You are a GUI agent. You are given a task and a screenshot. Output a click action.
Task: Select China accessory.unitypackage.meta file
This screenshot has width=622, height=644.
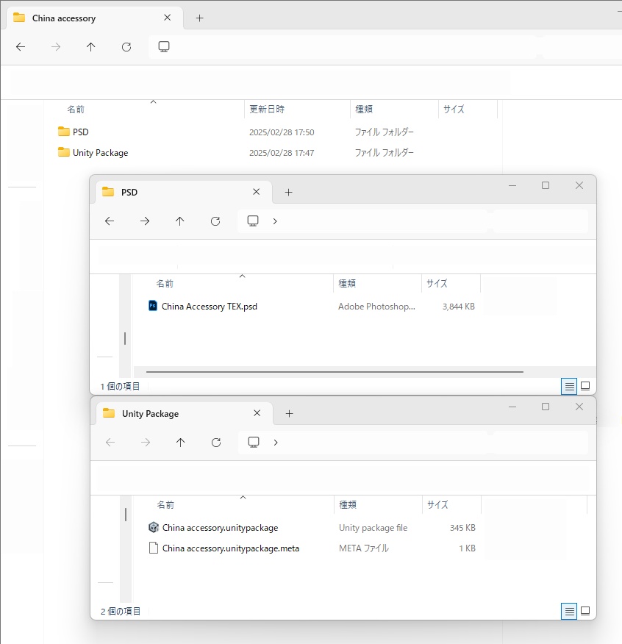coord(230,548)
